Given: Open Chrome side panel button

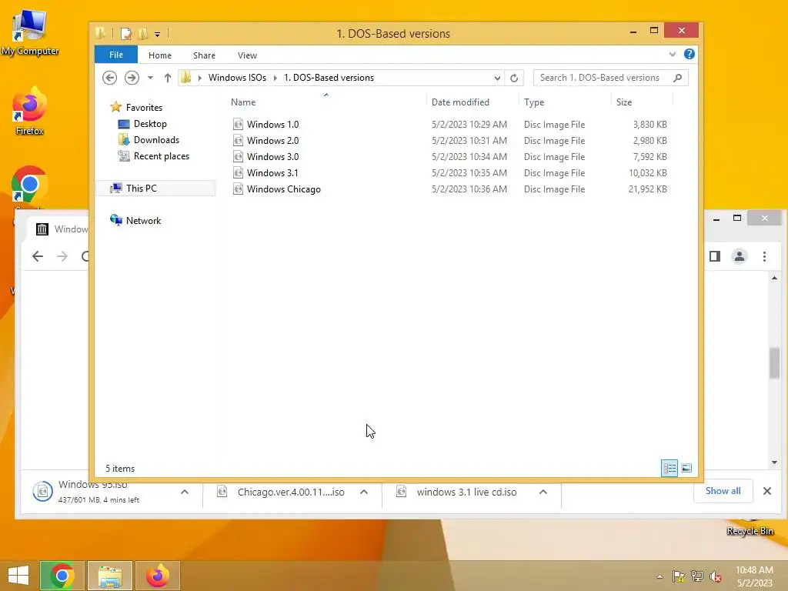Looking at the screenshot, I should tap(715, 256).
